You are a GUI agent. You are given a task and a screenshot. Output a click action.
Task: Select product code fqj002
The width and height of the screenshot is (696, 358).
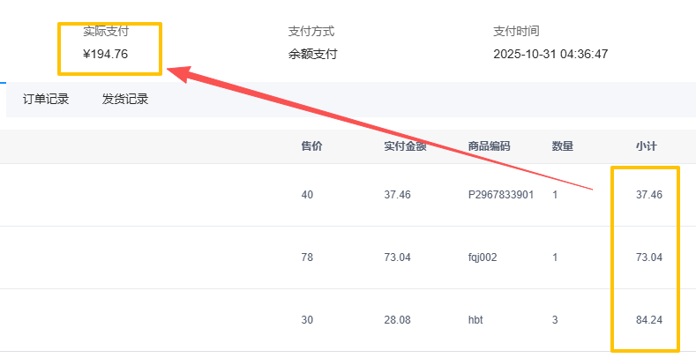[x=483, y=257]
